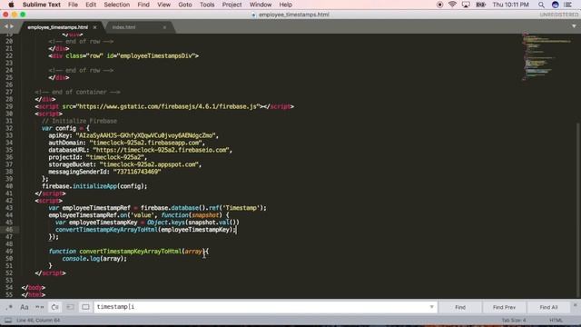
Task: Close the index.html tab
Action: point(164,27)
